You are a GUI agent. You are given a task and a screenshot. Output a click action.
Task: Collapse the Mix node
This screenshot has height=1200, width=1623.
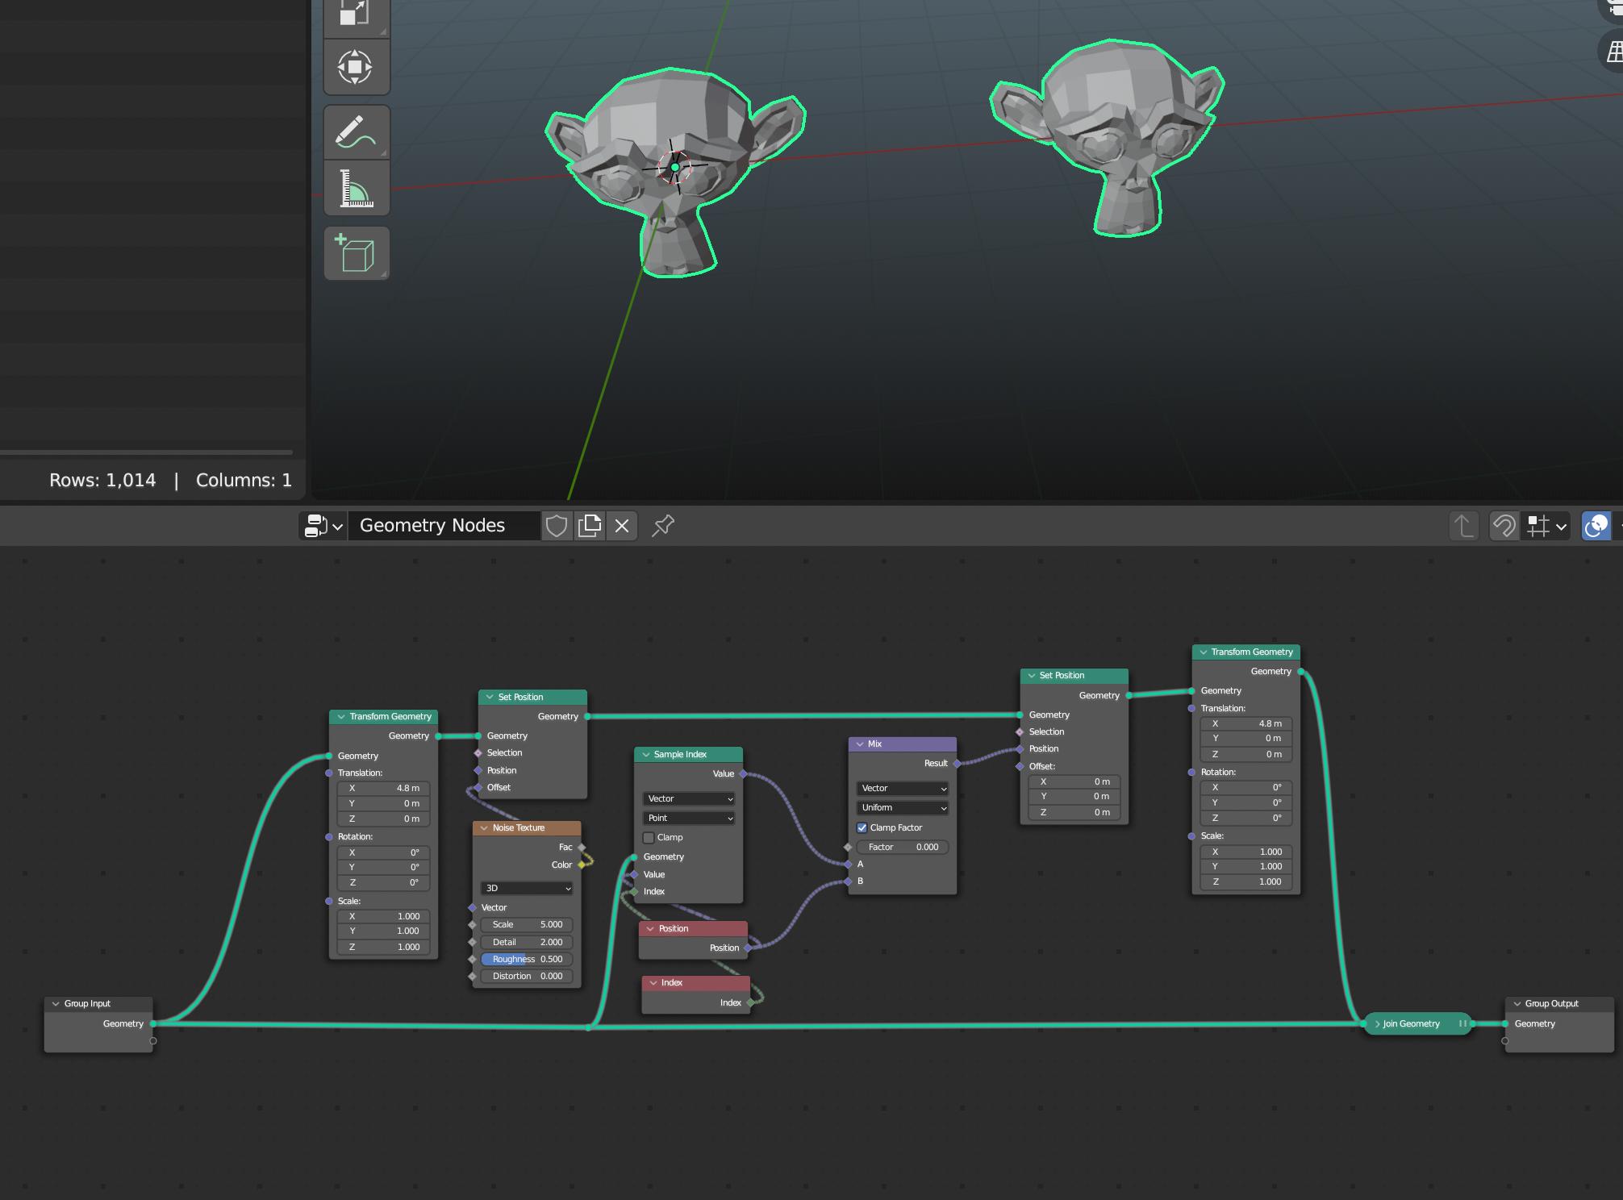(x=861, y=744)
